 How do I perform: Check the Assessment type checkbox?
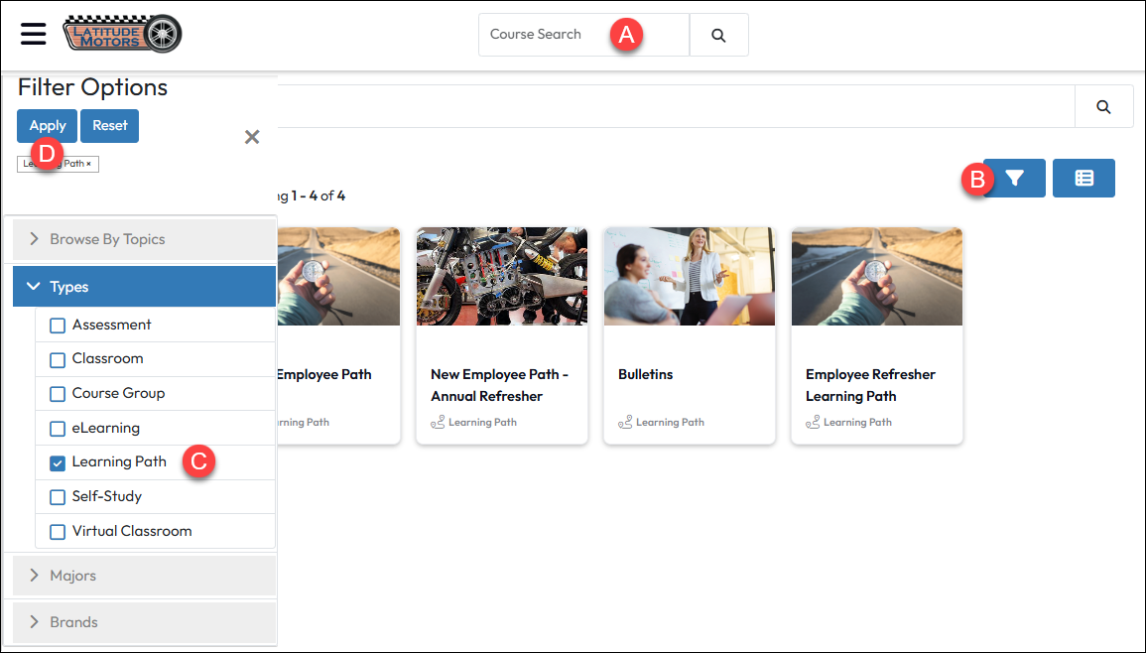(58, 326)
